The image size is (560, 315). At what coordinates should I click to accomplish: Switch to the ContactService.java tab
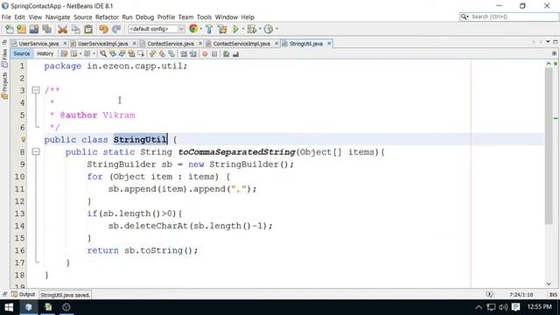[x=171, y=44]
